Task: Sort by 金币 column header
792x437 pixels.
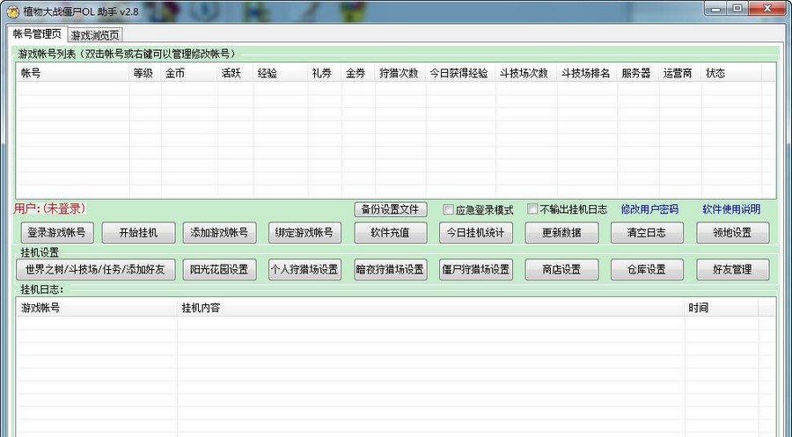Action: tap(189, 73)
